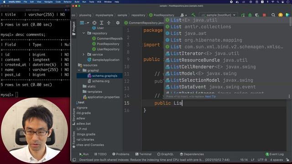The image size is (292, 164).
Task: Choose List<E> java.util completion suggestion
Action: (226, 20)
